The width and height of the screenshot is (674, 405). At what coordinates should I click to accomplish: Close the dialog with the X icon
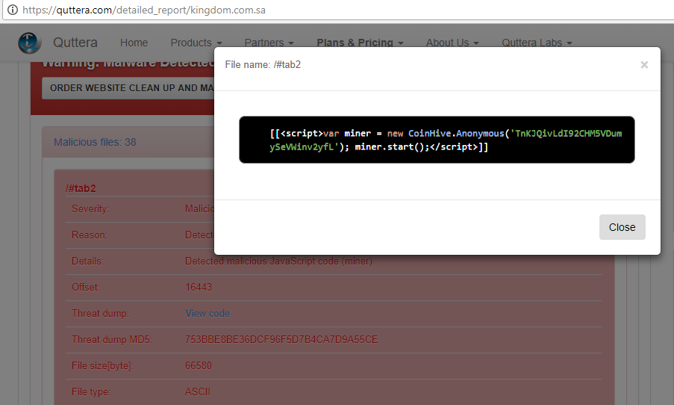[644, 65]
